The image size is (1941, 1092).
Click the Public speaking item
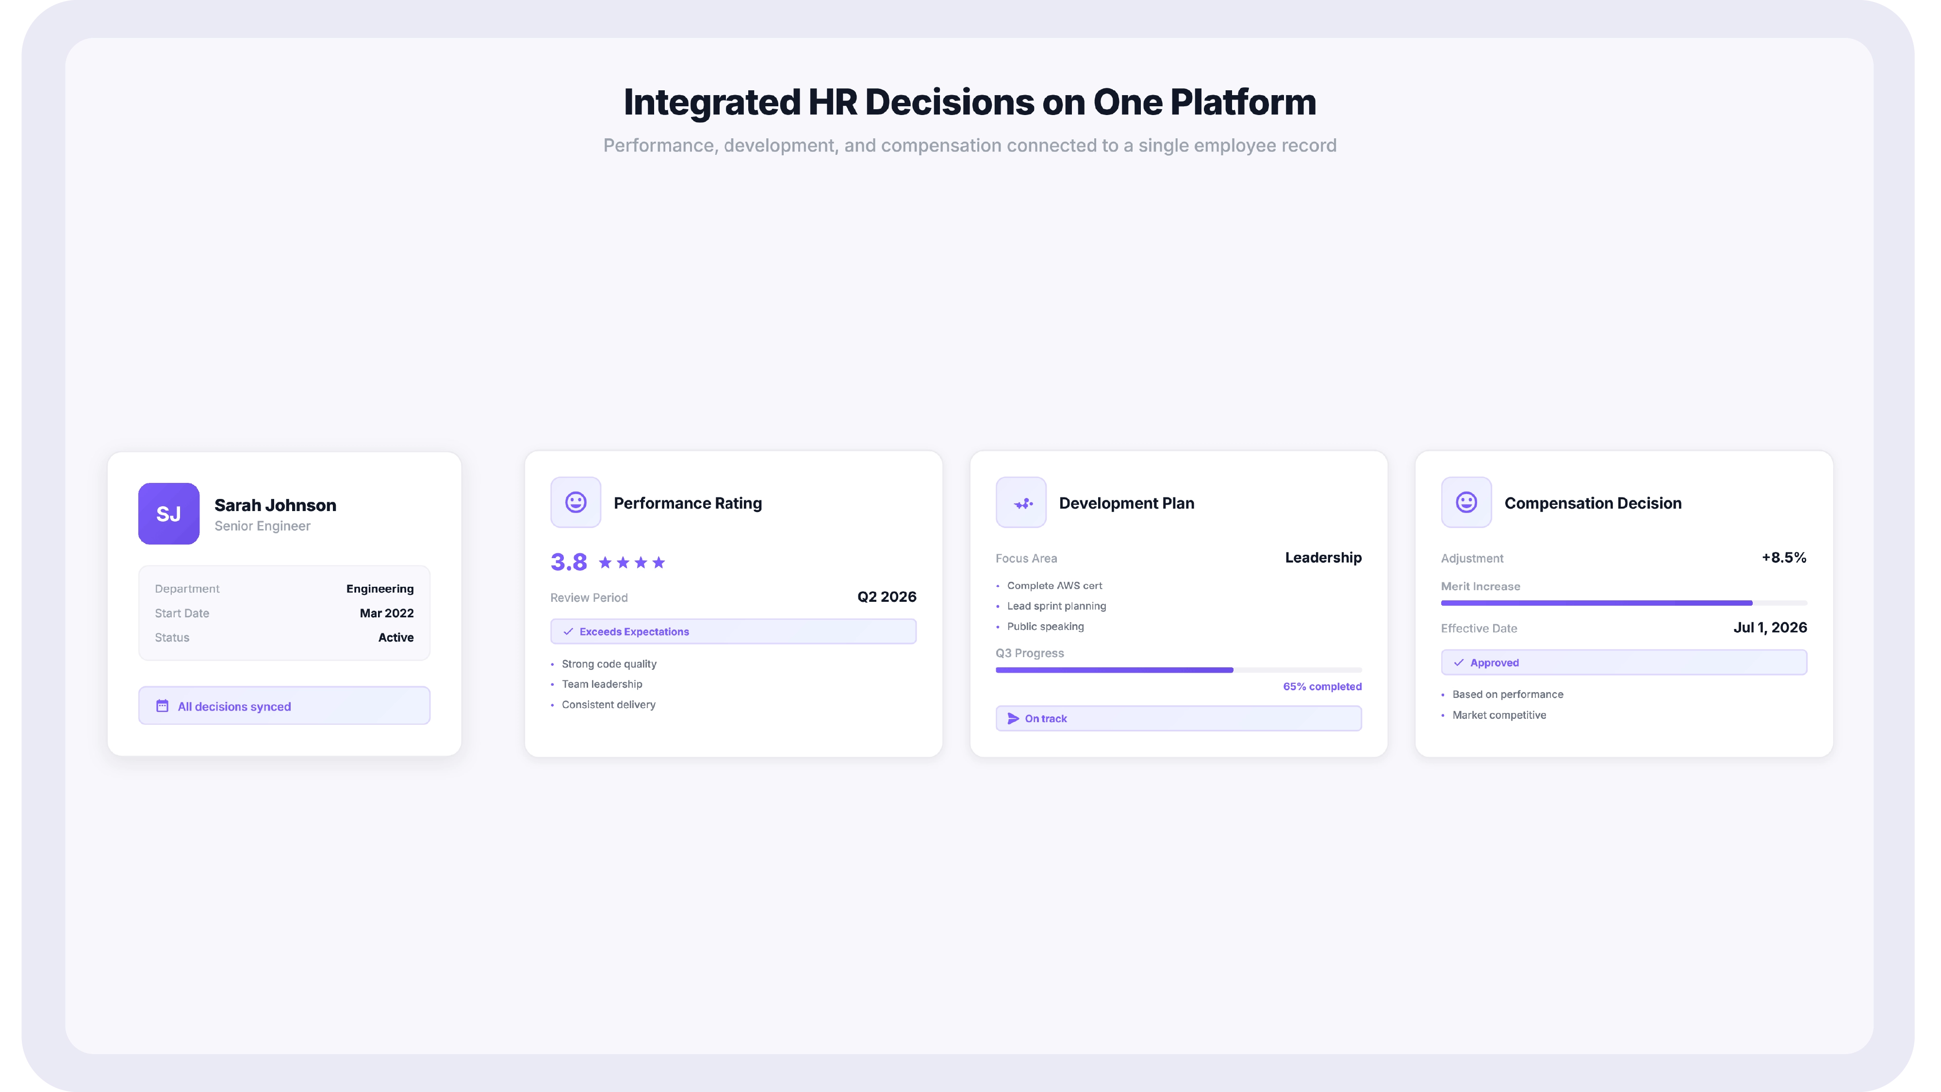pyautogui.click(x=1045, y=626)
